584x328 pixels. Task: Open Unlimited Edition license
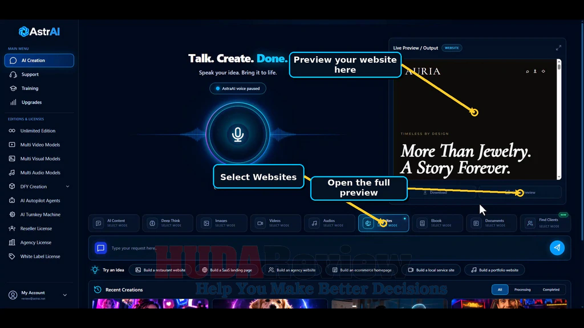(x=38, y=131)
